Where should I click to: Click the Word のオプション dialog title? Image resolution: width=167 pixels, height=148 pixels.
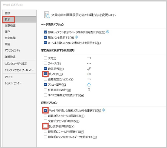click(13, 5)
